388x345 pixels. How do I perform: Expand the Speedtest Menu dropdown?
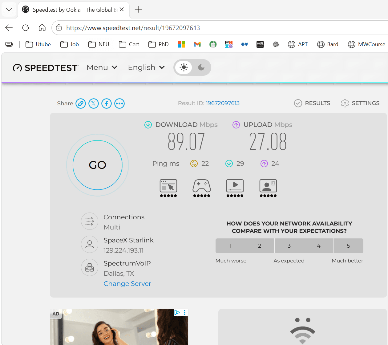click(x=102, y=67)
